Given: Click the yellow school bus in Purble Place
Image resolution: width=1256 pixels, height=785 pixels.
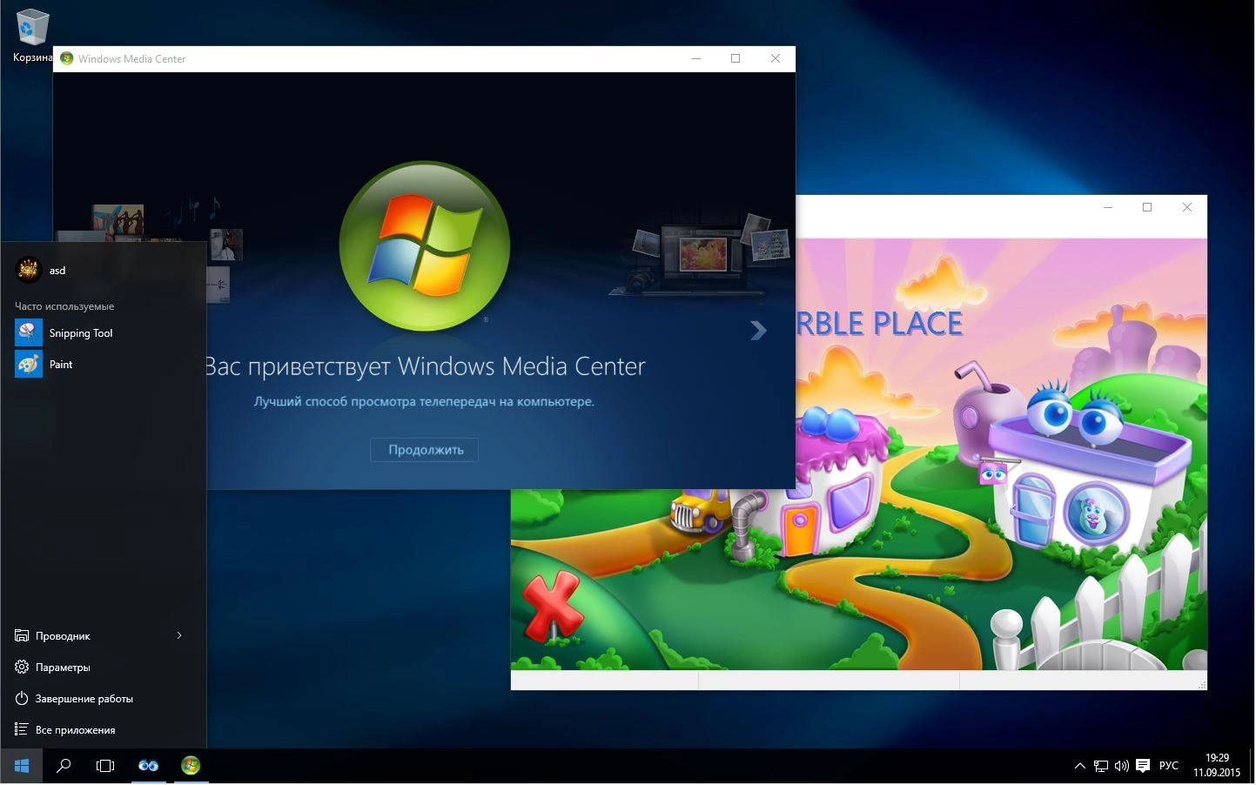Looking at the screenshot, I should pos(701,510).
